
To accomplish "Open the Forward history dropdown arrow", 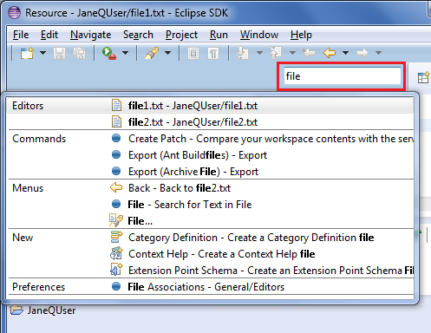I will pos(378,53).
